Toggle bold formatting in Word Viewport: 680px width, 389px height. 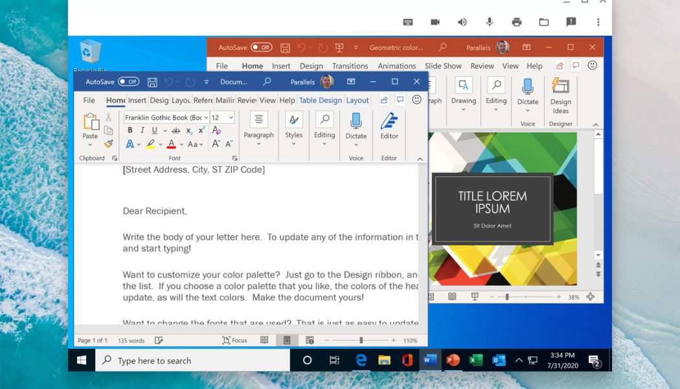pyautogui.click(x=130, y=130)
